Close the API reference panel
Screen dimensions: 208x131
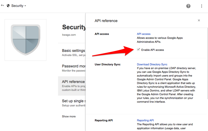199,20
